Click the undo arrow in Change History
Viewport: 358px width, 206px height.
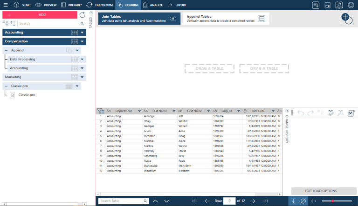[x=301, y=113]
